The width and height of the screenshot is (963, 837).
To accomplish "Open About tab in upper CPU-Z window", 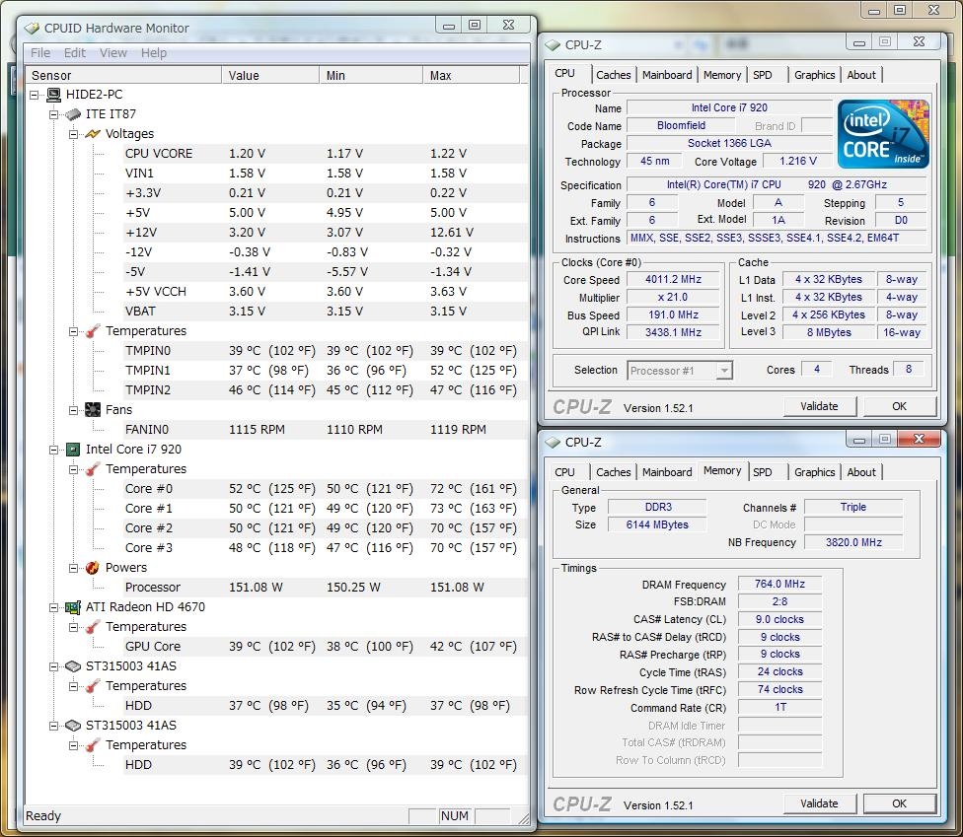I will pyautogui.click(x=861, y=75).
